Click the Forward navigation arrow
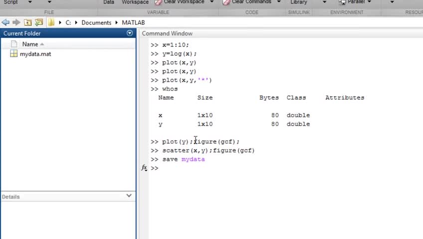423x239 pixels. click(x=16, y=22)
